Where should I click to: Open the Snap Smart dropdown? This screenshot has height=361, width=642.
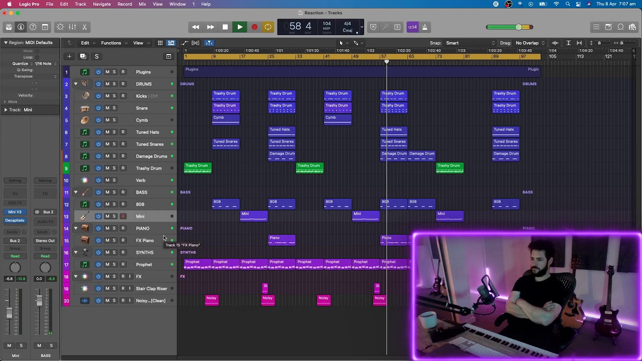coord(470,43)
